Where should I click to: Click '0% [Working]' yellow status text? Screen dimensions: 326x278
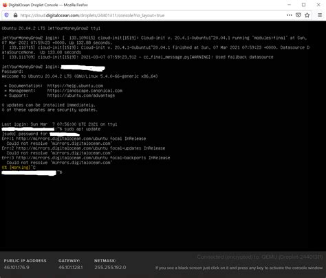[16, 167]
